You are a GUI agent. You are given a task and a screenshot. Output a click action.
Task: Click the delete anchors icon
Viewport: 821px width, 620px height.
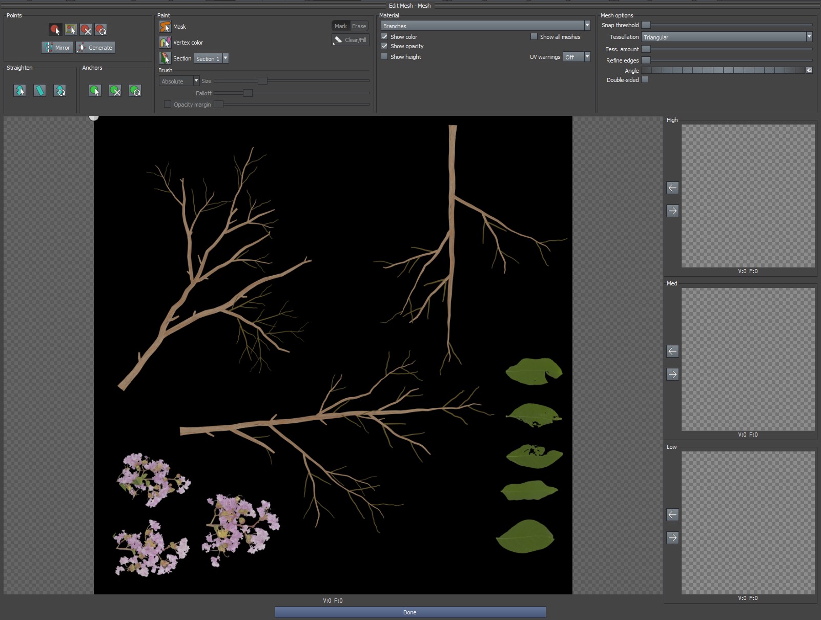115,91
